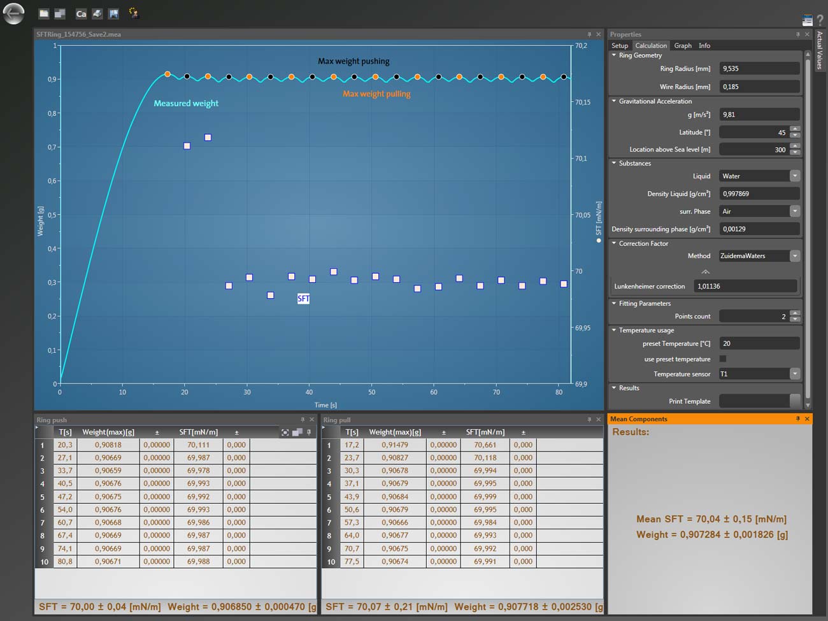Collapse the Ring Geometry section
The image size is (828, 621).
click(x=613, y=55)
